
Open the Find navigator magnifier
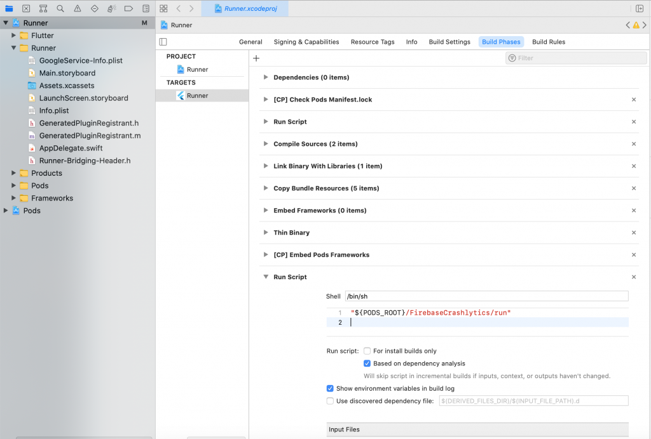point(60,8)
